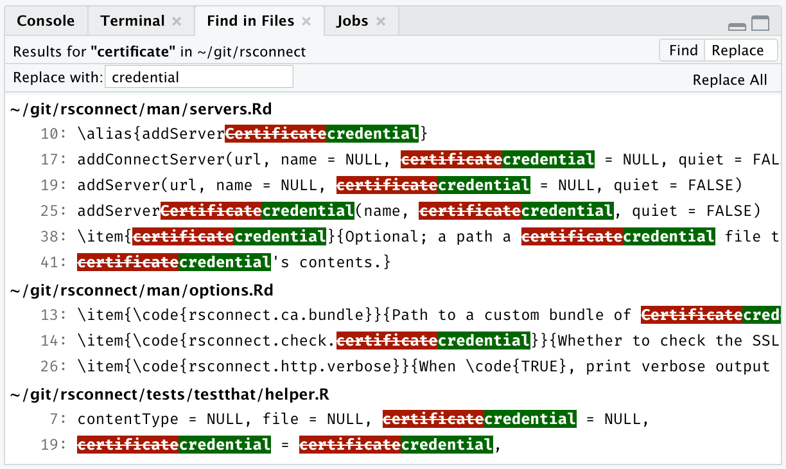786x469 pixels.
Task: Toggle to Find mode
Action: pyautogui.click(x=683, y=51)
